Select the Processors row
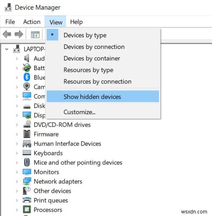Image resolution: width=212 pixels, height=216 pixels. (48, 210)
